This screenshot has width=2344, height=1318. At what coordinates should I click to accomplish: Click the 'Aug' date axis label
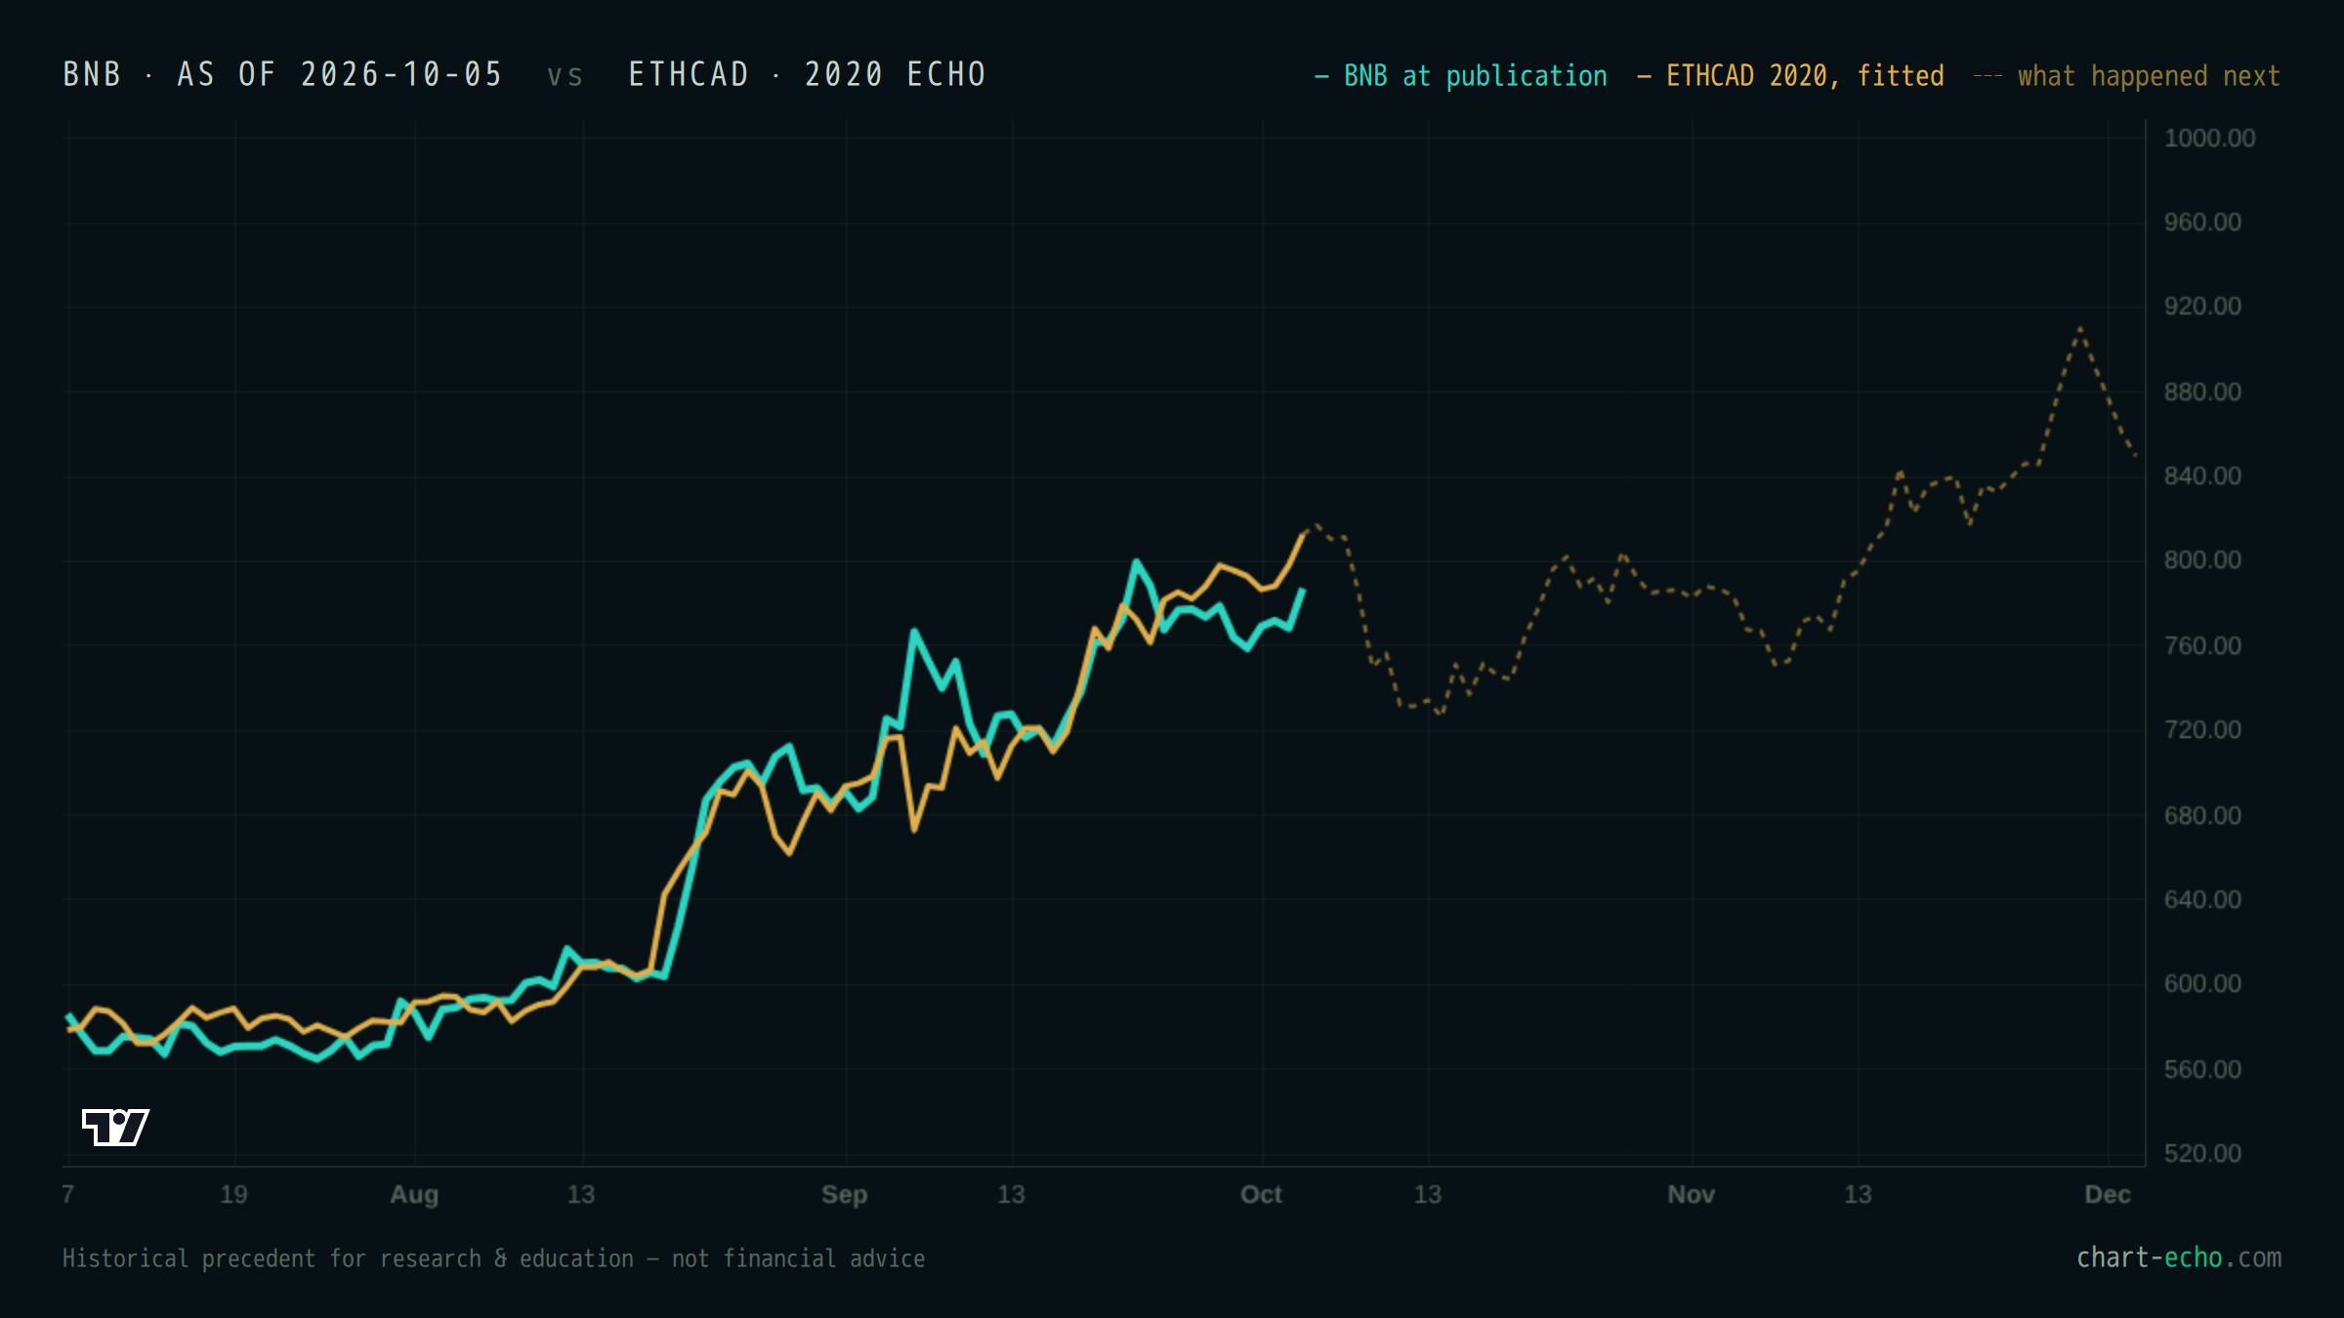(414, 1195)
